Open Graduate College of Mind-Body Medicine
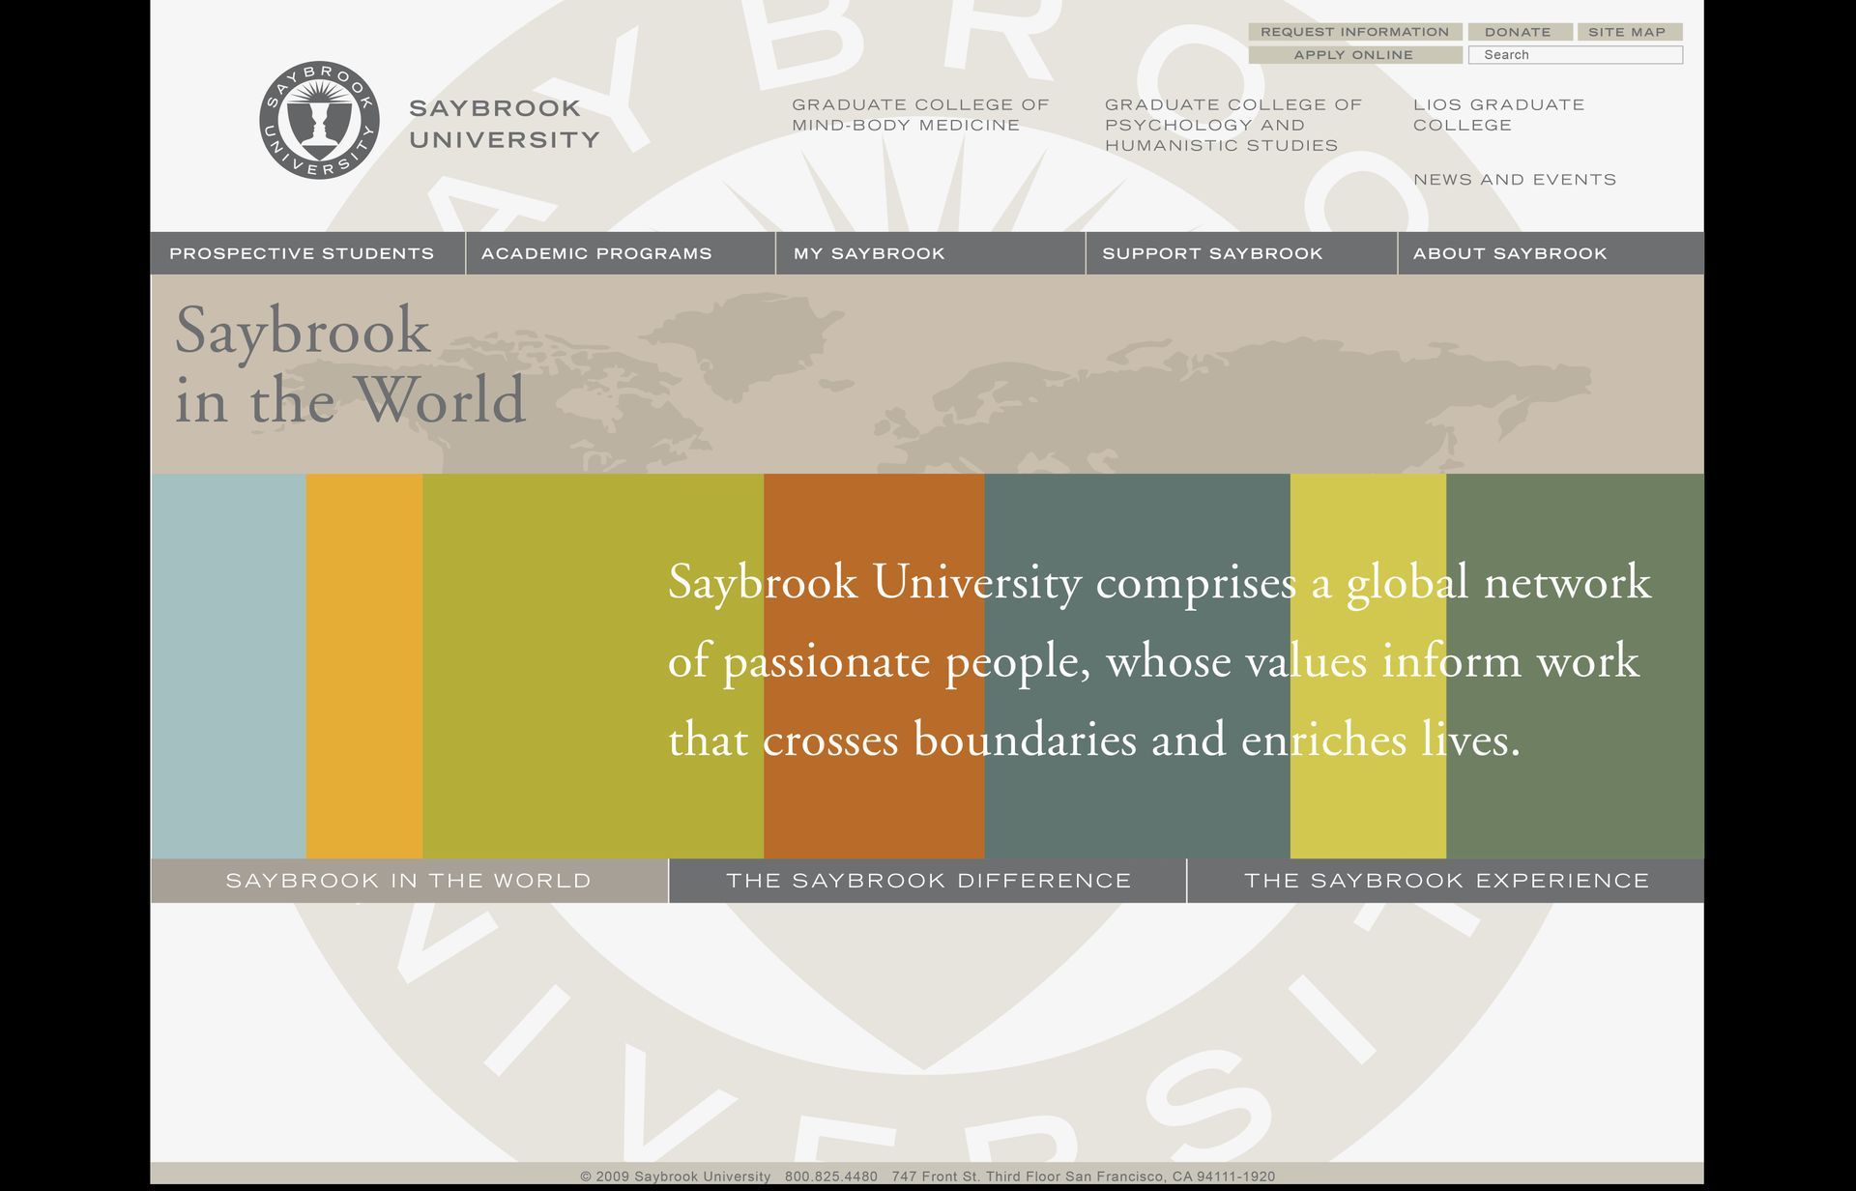Viewport: 1856px width, 1191px height. pos(919,115)
